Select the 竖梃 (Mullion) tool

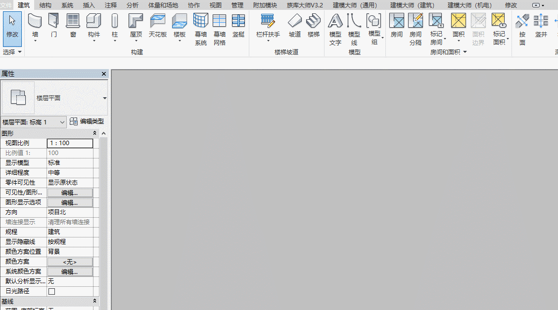point(238,26)
